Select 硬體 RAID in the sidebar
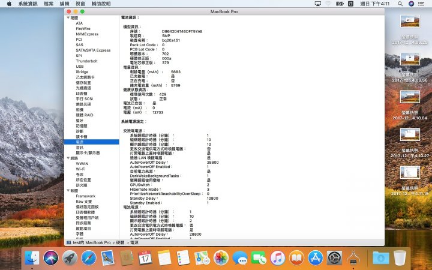The height and width of the screenshot is (270, 432). point(85,115)
